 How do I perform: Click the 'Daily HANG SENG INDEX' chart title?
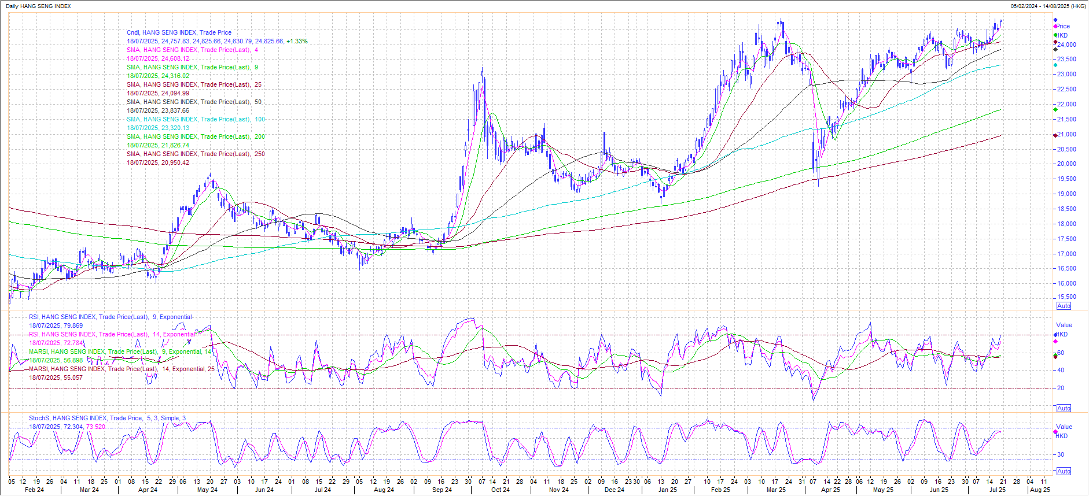click(x=38, y=6)
